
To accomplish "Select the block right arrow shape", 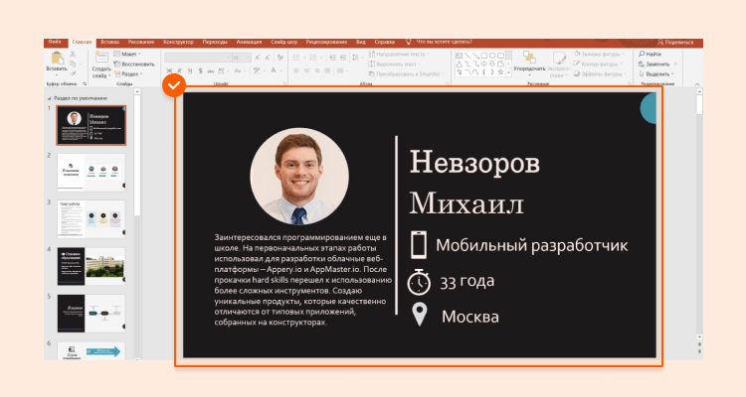I will pos(483,64).
